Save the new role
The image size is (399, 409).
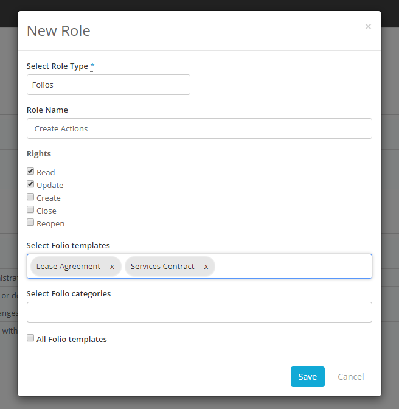tap(307, 377)
